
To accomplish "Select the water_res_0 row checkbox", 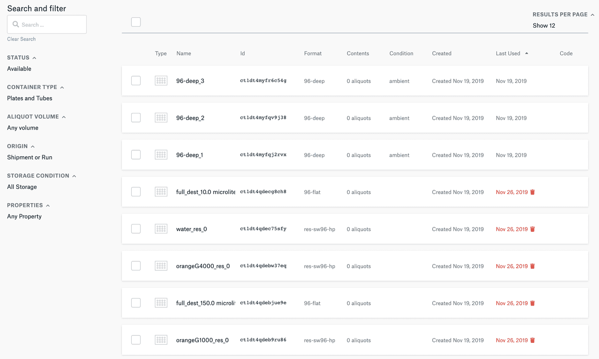I will [x=136, y=229].
